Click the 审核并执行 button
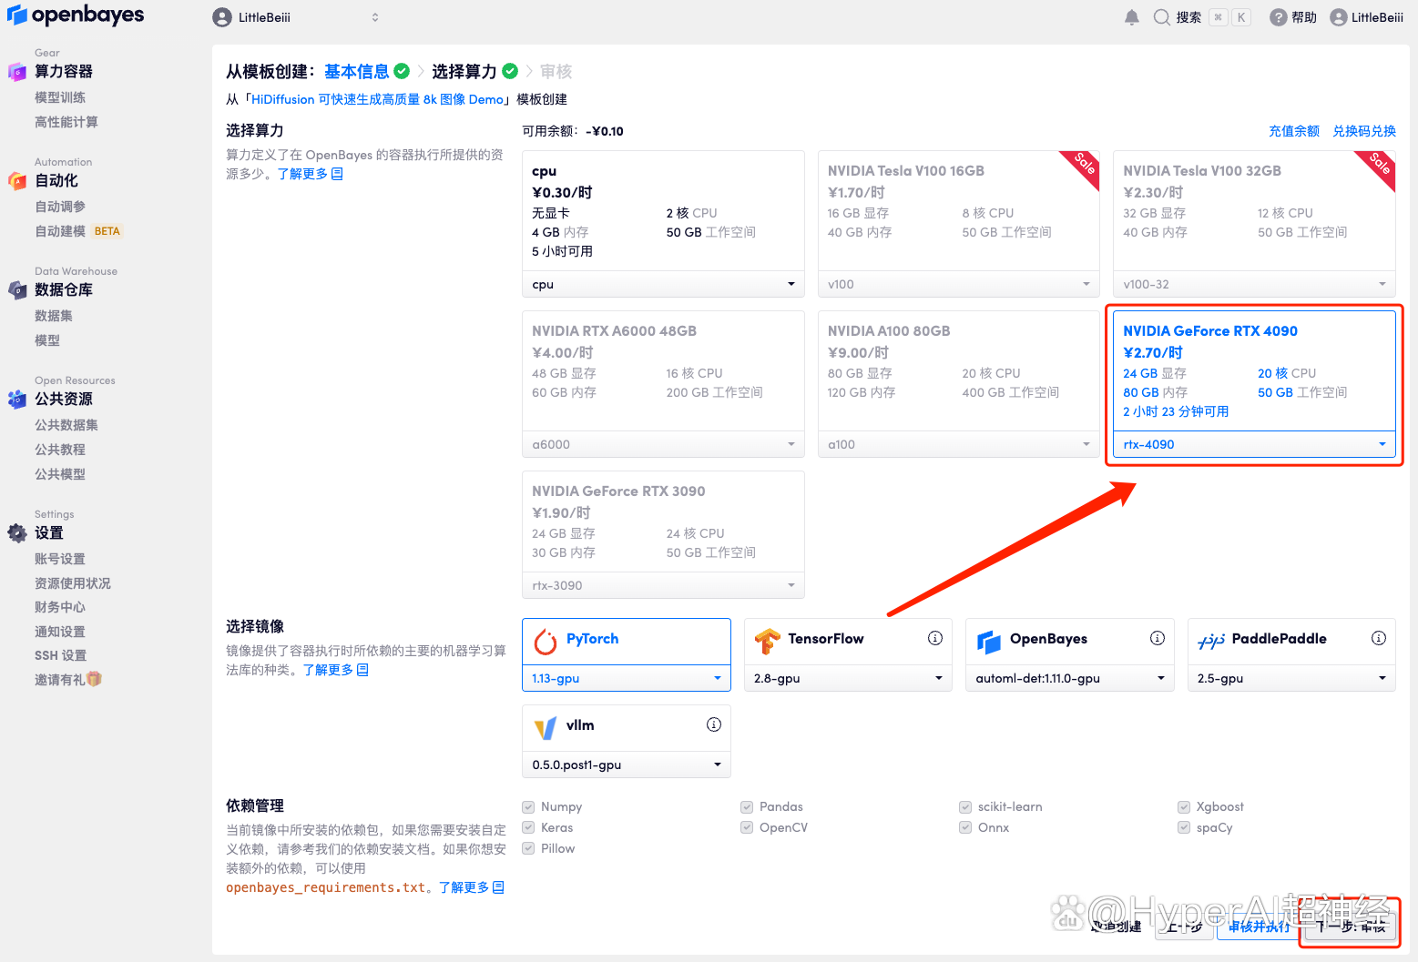This screenshot has height=962, width=1418. click(1260, 926)
